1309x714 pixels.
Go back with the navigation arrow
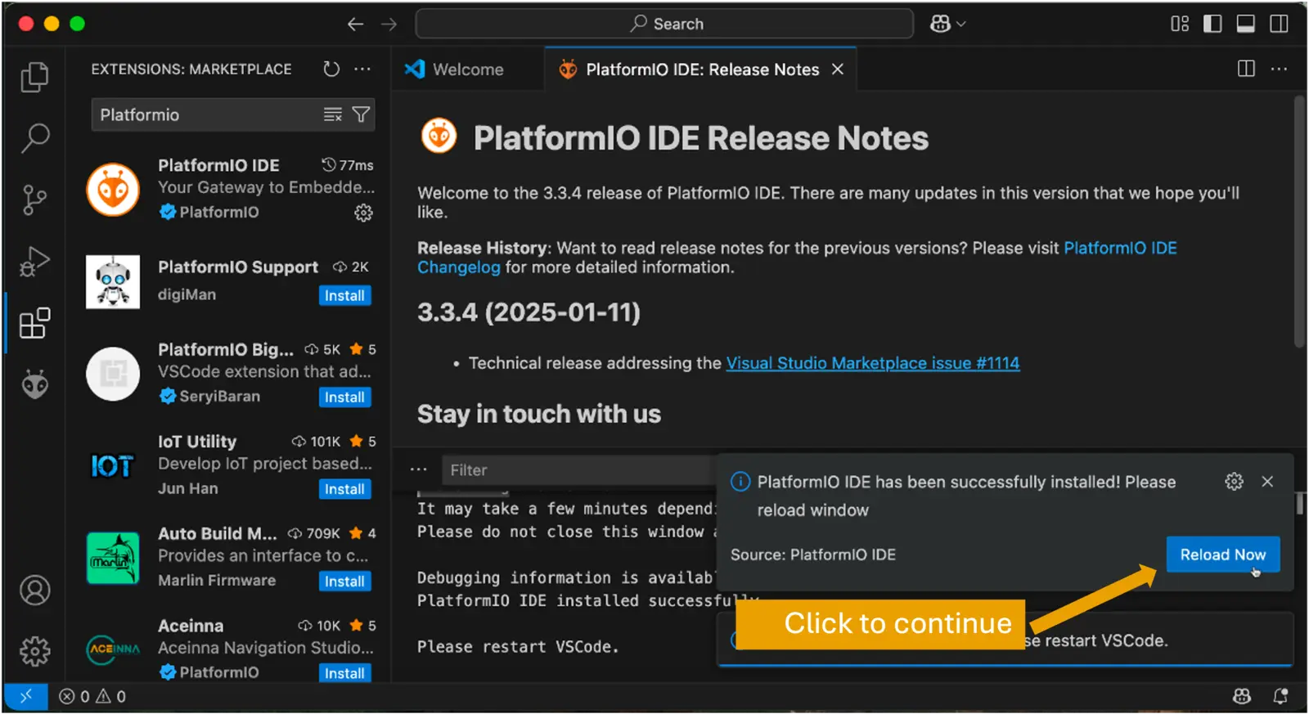(355, 25)
